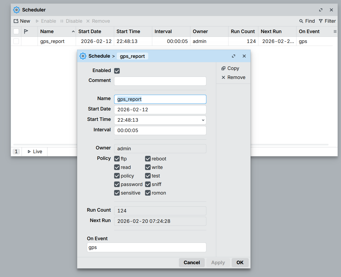The height and width of the screenshot is (277, 341).
Task: Select the gps_report row checkbox
Action: [x=16, y=41]
